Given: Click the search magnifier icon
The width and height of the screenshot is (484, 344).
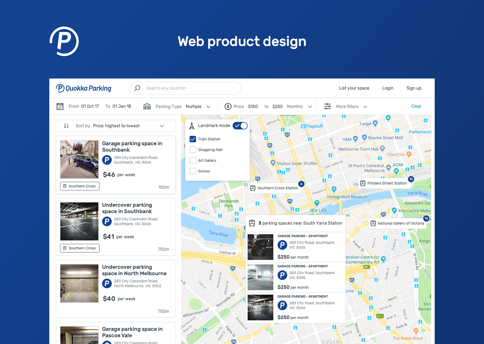Looking at the screenshot, I should (137, 88).
